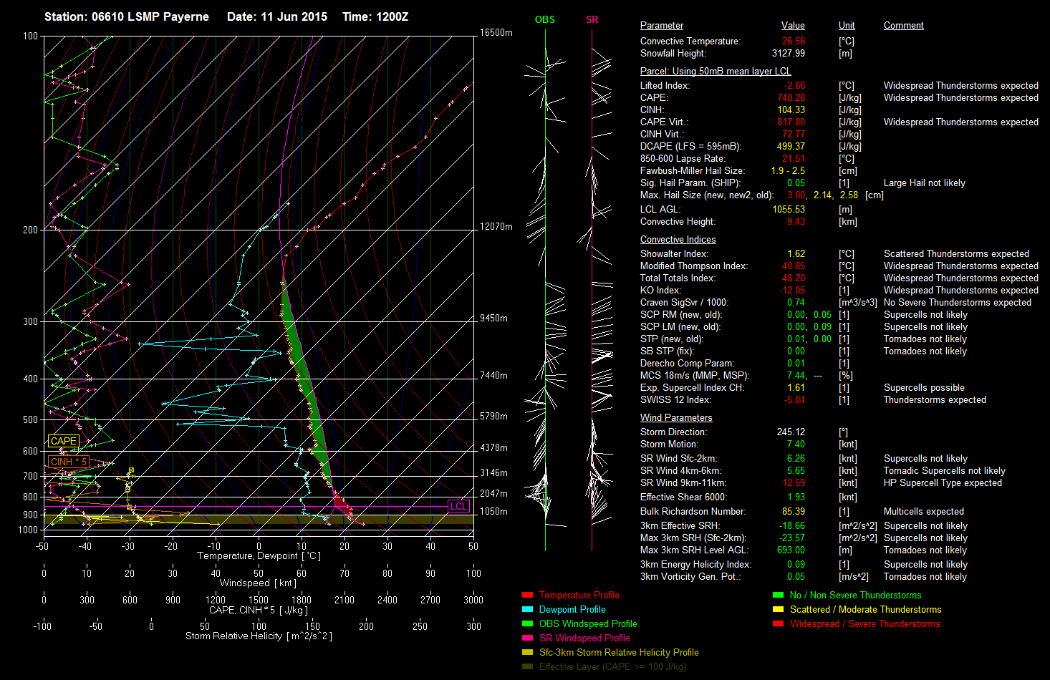Open the Wind Parameters section heading
The width and height of the screenshot is (1050, 680).
(x=676, y=417)
